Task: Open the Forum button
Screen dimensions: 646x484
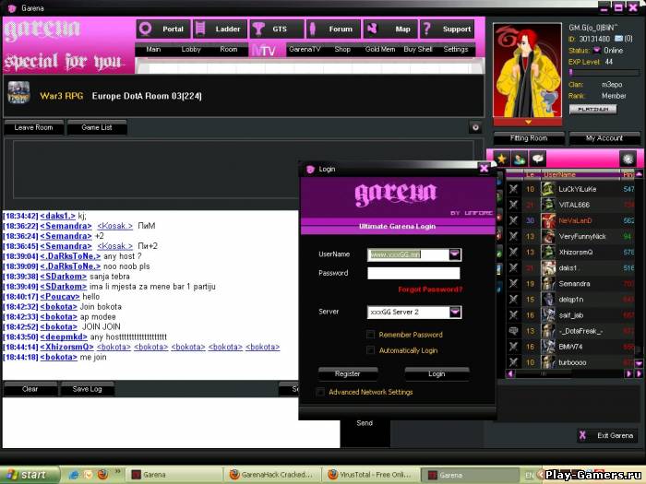Action: tap(333, 30)
